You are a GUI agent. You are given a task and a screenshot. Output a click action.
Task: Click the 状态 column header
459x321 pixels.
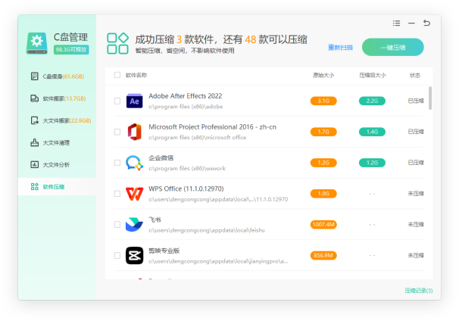coord(415,75)
